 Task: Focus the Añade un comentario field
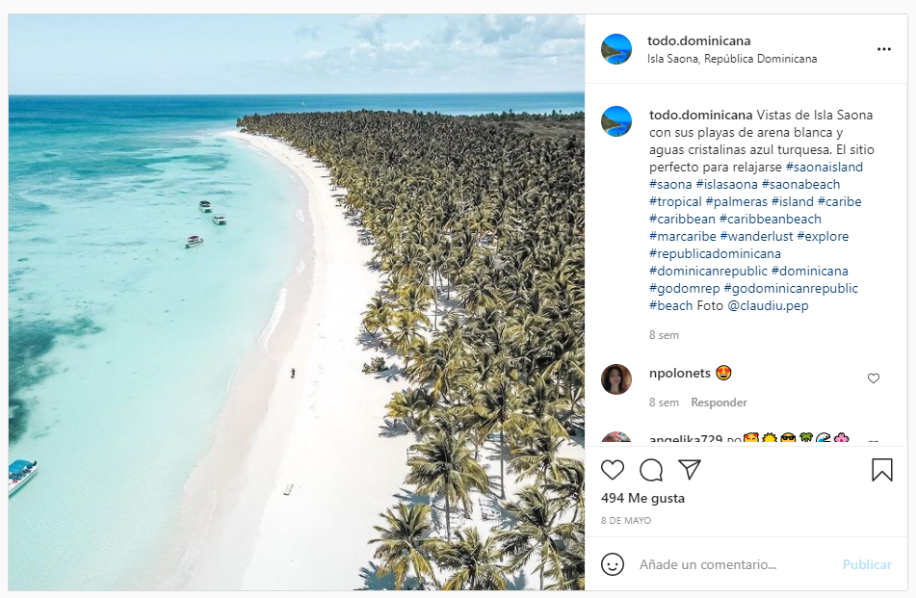[732, 564]
